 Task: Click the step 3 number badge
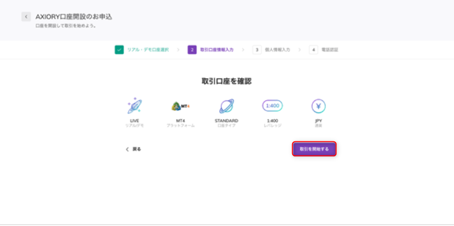pos(257,50)
